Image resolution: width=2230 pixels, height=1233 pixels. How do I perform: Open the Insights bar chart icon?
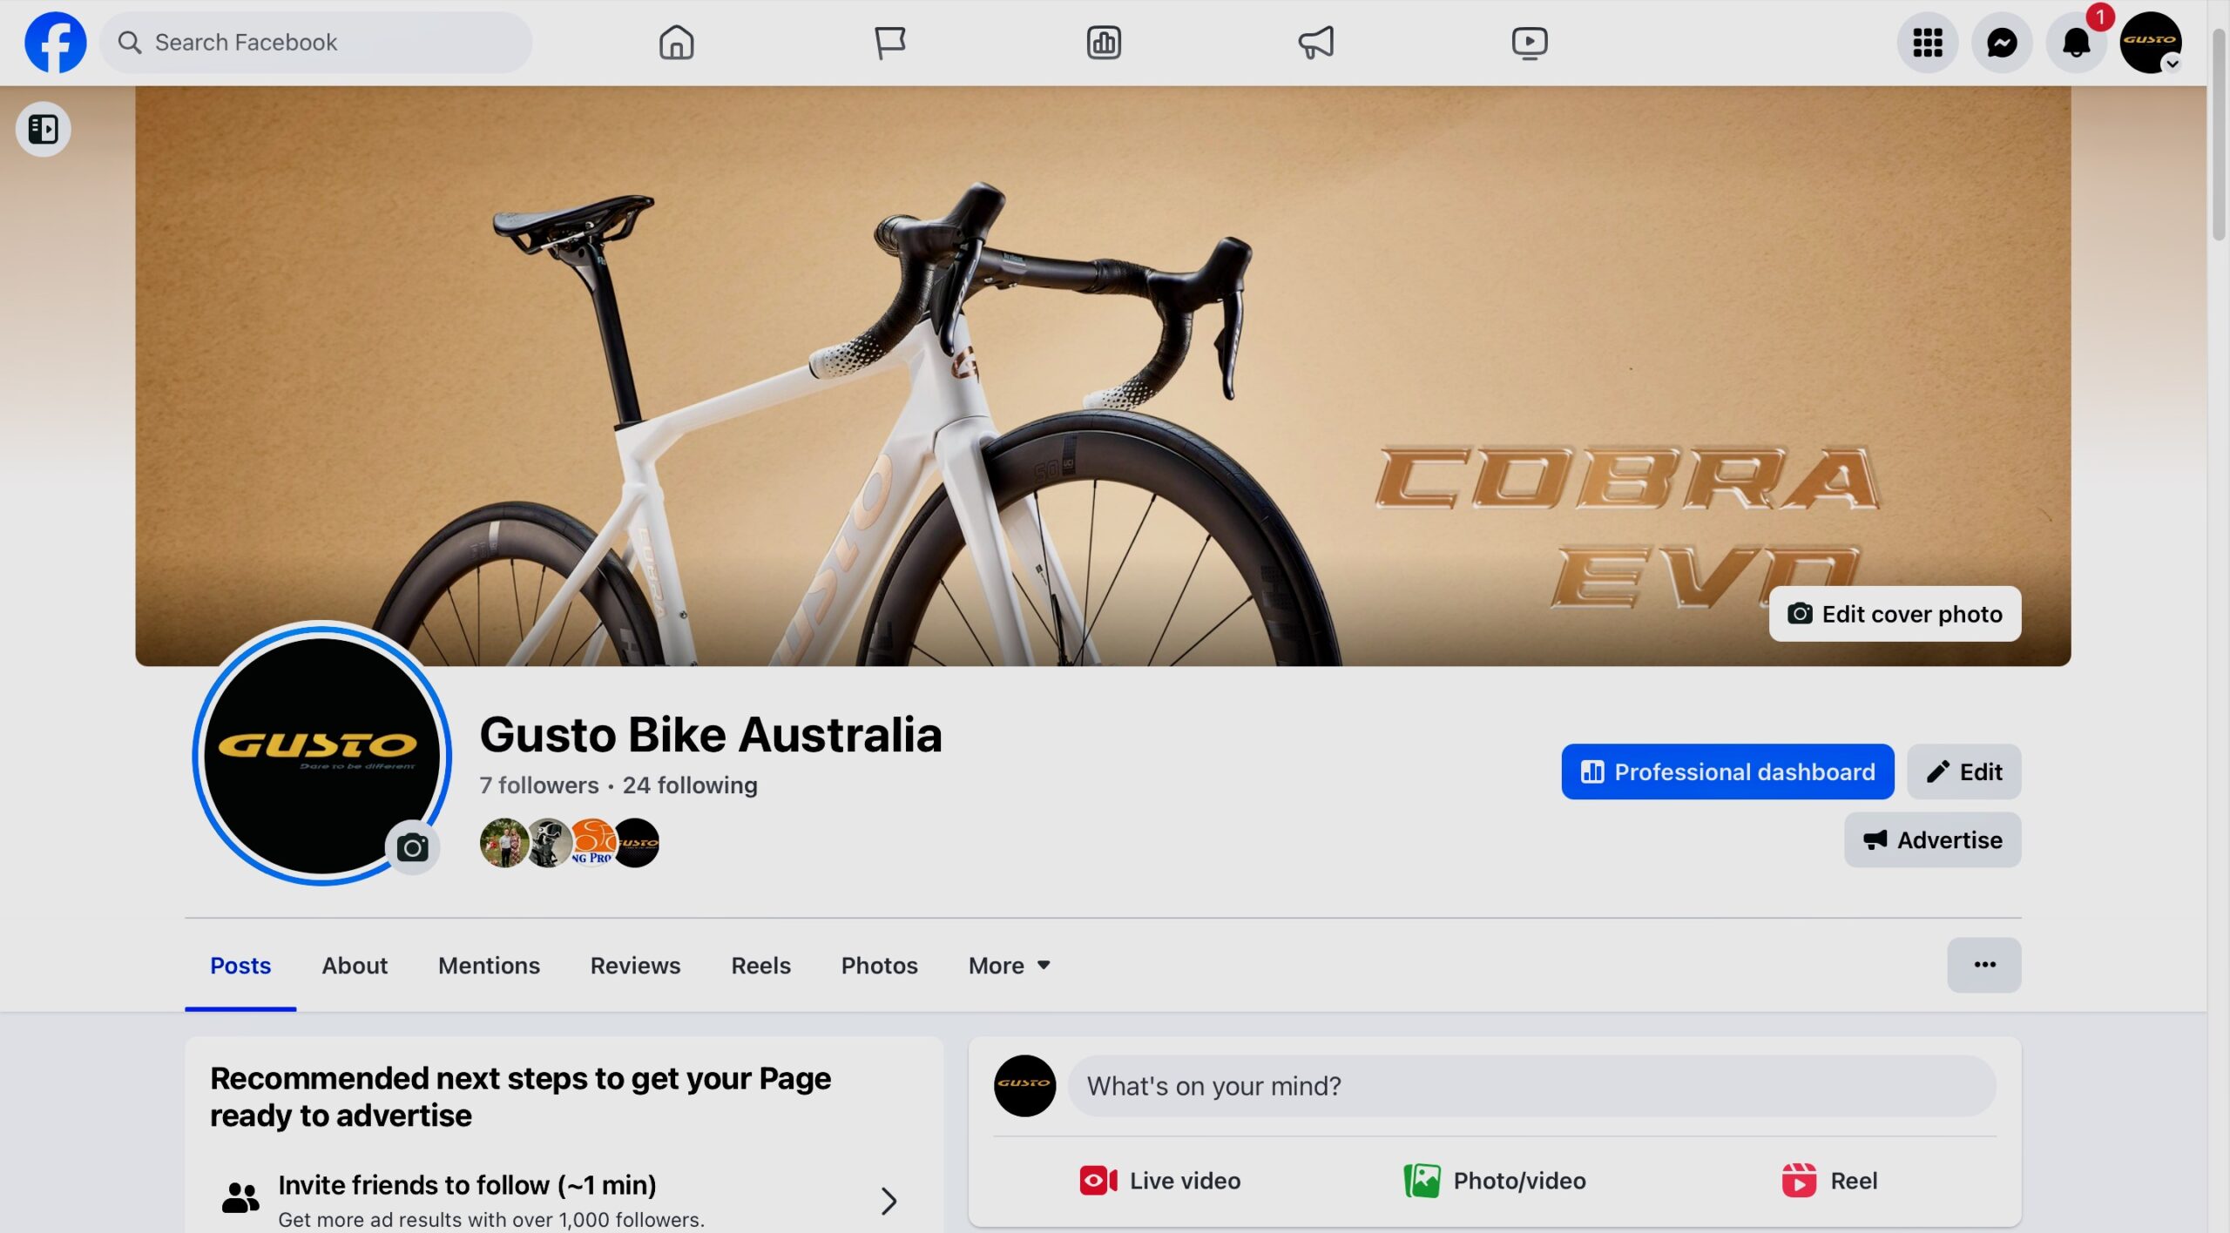(x=1103, y=42)
